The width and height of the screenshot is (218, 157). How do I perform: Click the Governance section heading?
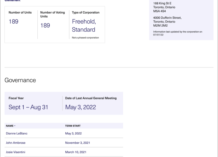[20, 80]
